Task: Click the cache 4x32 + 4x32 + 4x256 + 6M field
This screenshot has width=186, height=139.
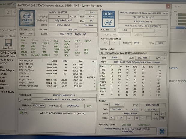Action: [x=73, y=34]
